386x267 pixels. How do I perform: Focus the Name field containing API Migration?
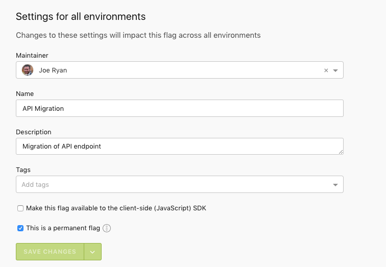point(179,108)
